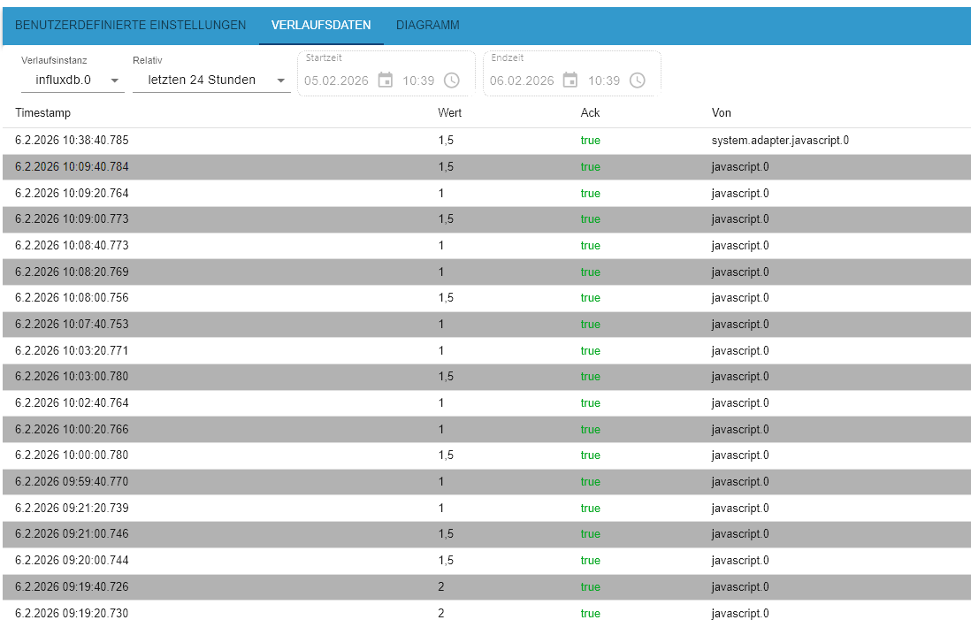Click the system.adapter.javascript.0 source cell
Screen dimensions: 971x620
click(780, 141)
